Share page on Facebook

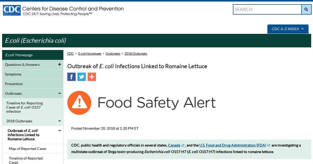(x=71, y=77)
